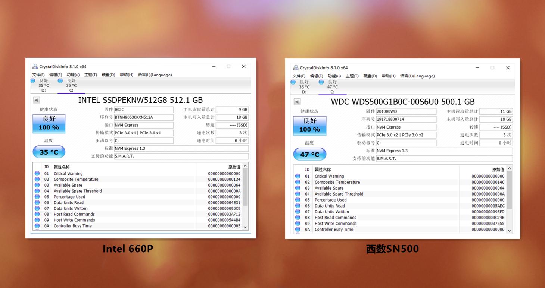Click status orb for Composite Temperature, Intel window
The width and height of the screenshot is (545, 288).
coord(37,179)
